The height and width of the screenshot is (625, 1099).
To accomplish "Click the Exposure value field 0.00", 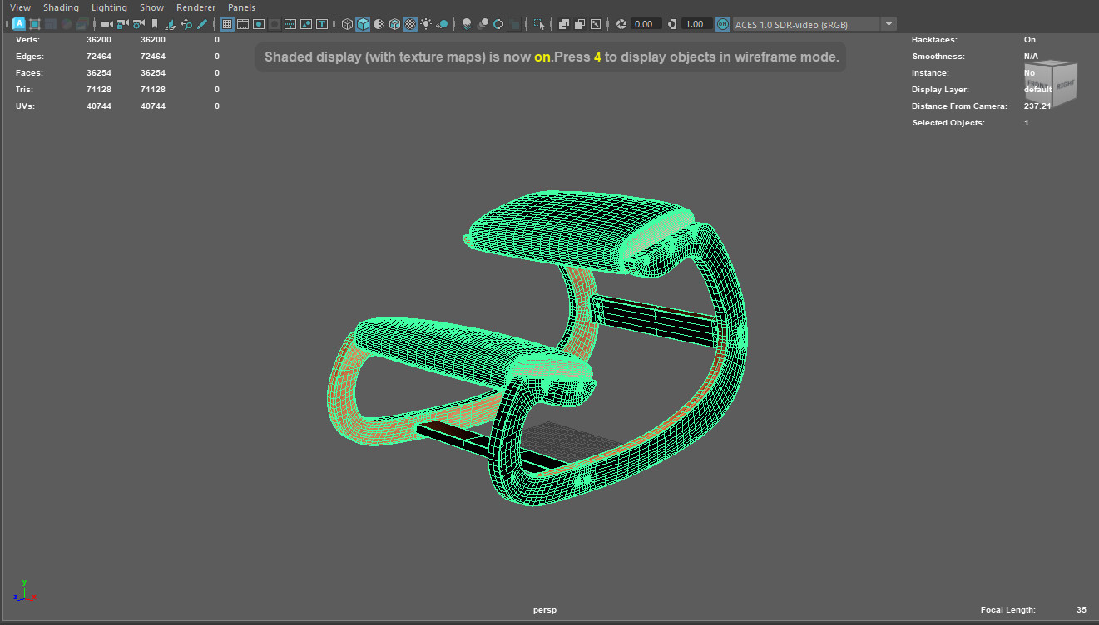I will (646, 24).
